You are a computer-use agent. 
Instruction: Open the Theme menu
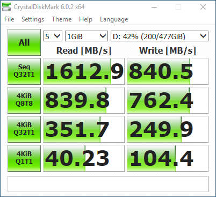click(62, 19)
